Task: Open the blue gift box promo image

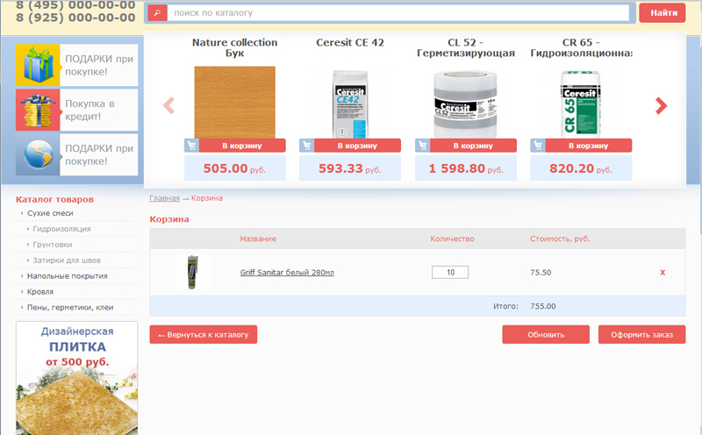Action: pos(38,65)
